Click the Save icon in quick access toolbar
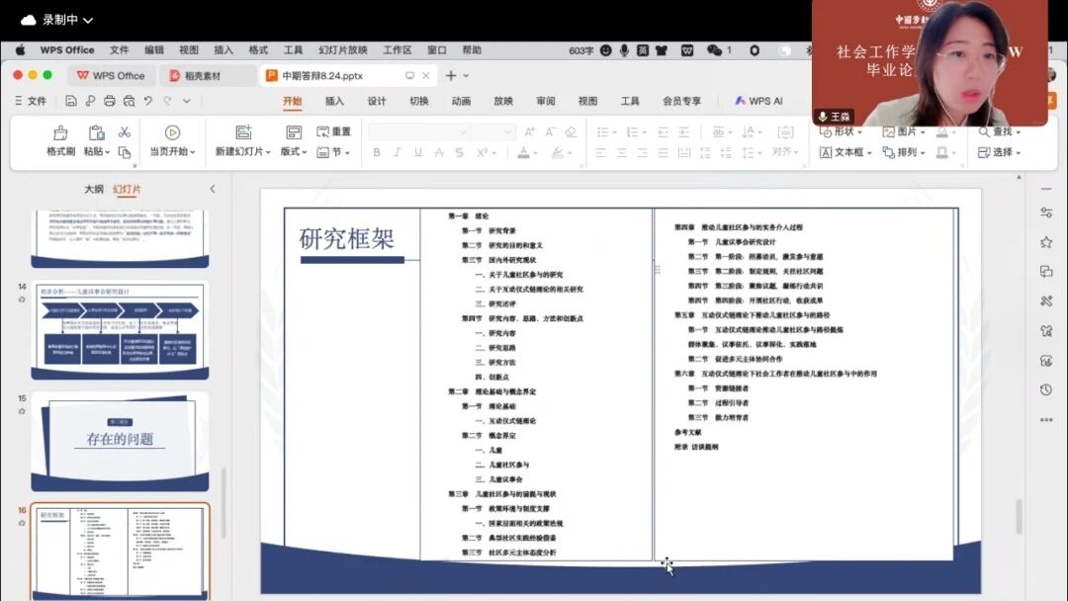Image resolution: width=1068 pixels, height=601 pixels. (x=71, y=101)
